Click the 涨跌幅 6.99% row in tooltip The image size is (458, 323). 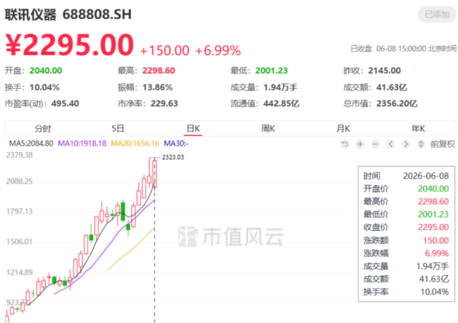406,253
